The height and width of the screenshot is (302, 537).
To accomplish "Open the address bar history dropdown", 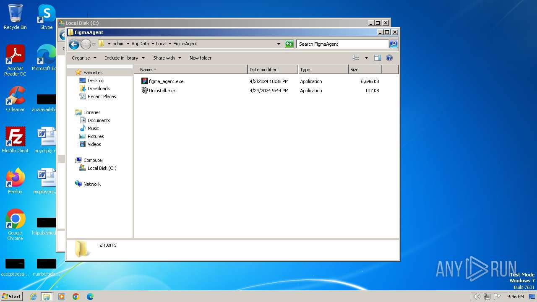I will tap(279, 44).
